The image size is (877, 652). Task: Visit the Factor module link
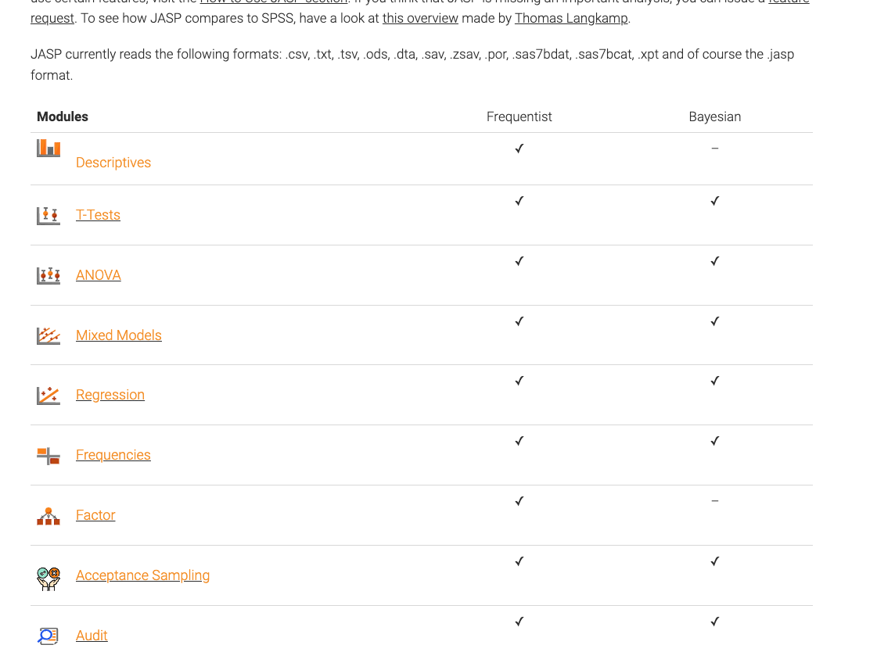click(95, 515)
